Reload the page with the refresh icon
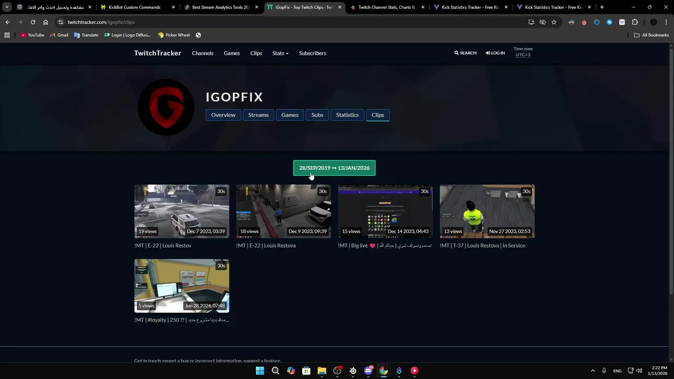Viewport: 674px width, 379px height. [33, 22]
